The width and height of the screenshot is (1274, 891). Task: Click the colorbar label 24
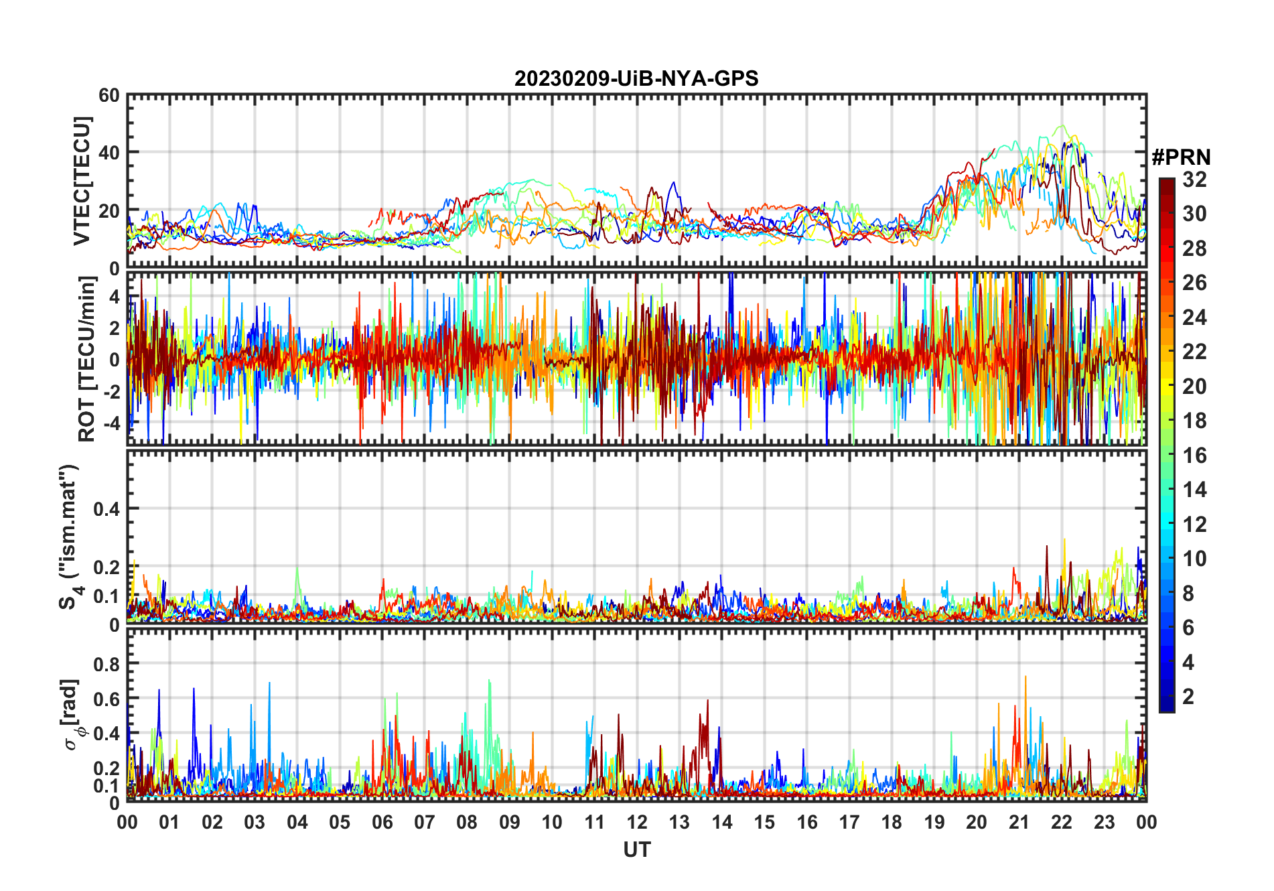coord(1194,318)
